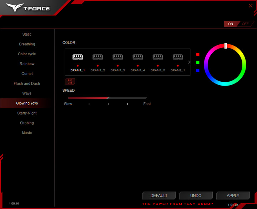This screenshot has width=257, height=209.
Task: Choose the Rainbow lighting effect
Action: (x=27, y=64)
